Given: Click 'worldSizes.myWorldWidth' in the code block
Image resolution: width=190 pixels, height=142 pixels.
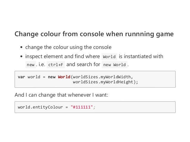Looking at the screenshot, I should (x=102, y=77).
